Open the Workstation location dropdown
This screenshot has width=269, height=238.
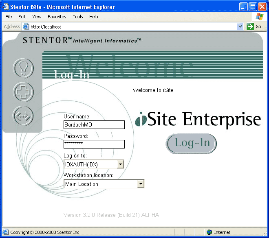point(141,184)
